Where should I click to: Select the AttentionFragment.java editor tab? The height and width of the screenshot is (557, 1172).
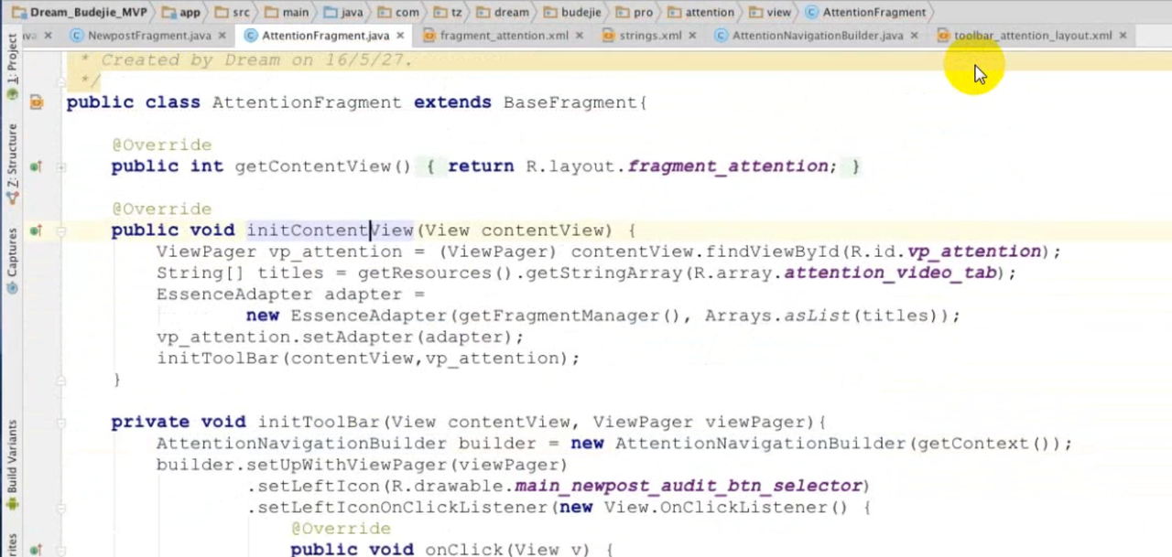[325, 36]
